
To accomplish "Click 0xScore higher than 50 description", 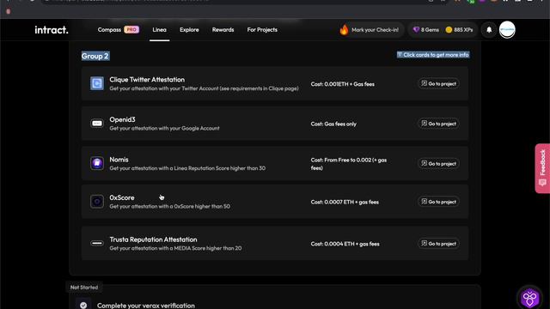I will (x=170, y=206).
